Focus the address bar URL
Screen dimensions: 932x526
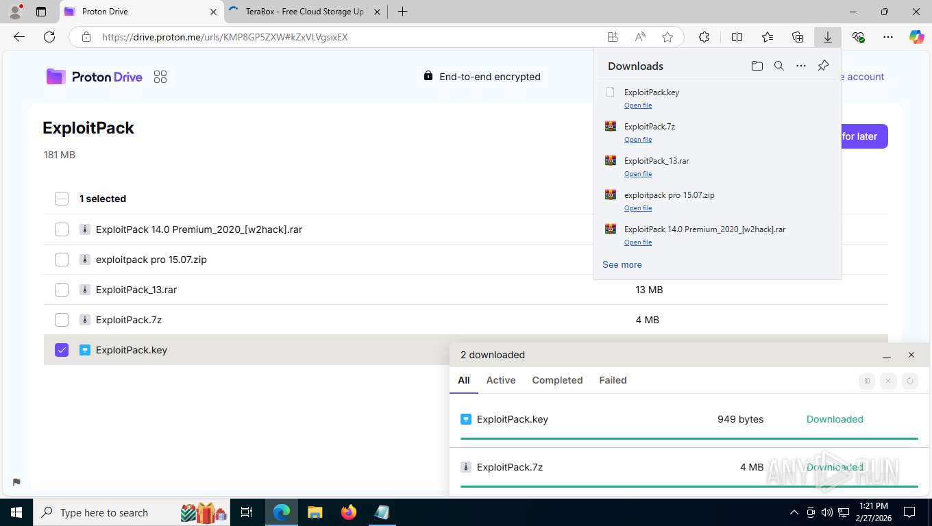[x=225, y=37]
